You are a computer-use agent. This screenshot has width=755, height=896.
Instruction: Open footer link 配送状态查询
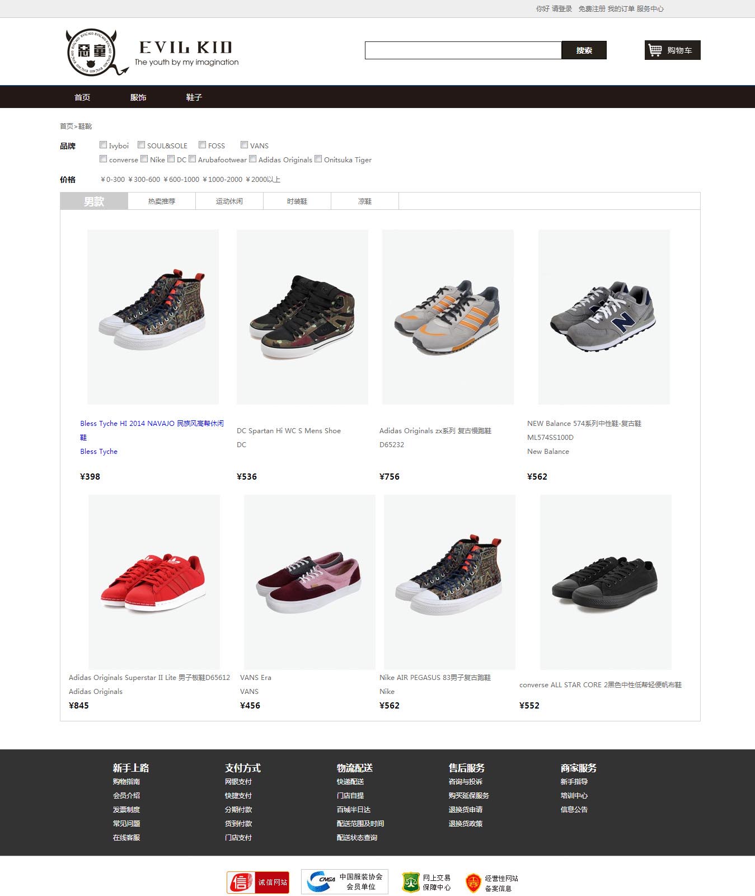click(357, 838)
